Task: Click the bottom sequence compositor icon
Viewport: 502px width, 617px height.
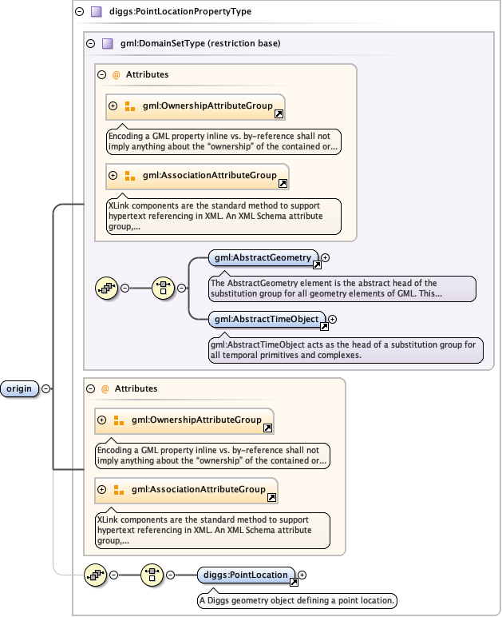Action: pyautogui.click(x=95, y=575)
